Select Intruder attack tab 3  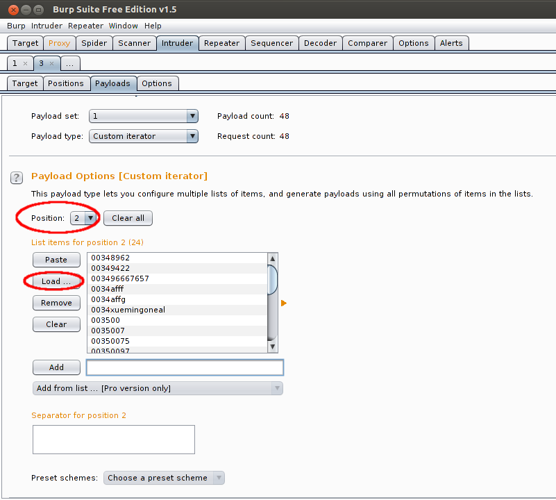tap(42, 63)
